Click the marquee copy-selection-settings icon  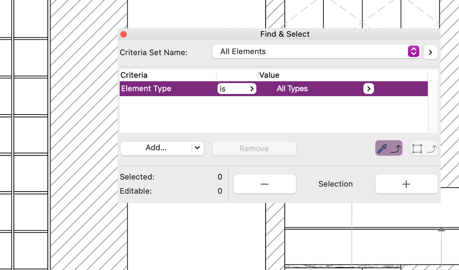pos(424,148)
